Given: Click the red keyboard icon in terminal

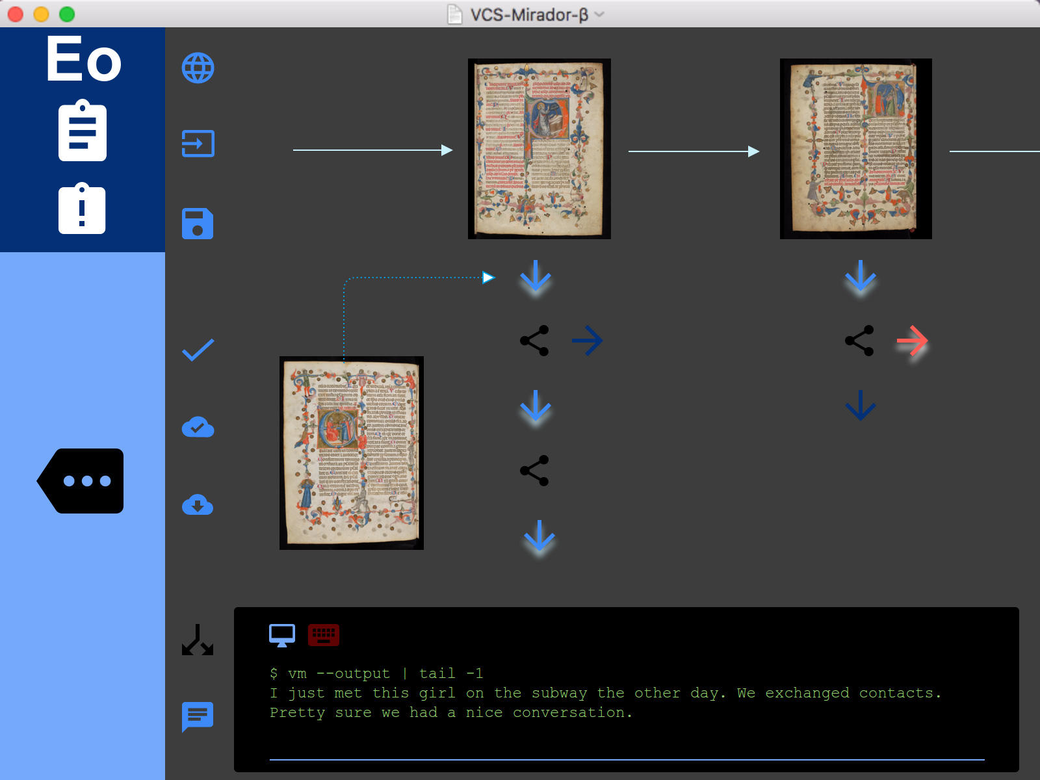Looking at the screenshot, I should click(324, 635).
